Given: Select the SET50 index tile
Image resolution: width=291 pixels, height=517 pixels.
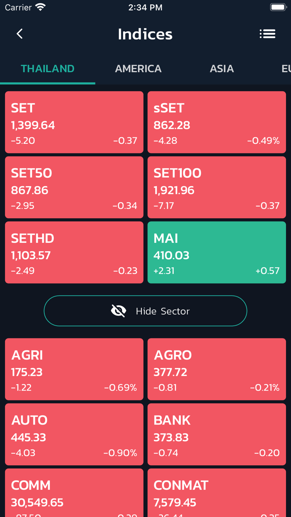Looking at the screenshot, I should coord(74,187).
